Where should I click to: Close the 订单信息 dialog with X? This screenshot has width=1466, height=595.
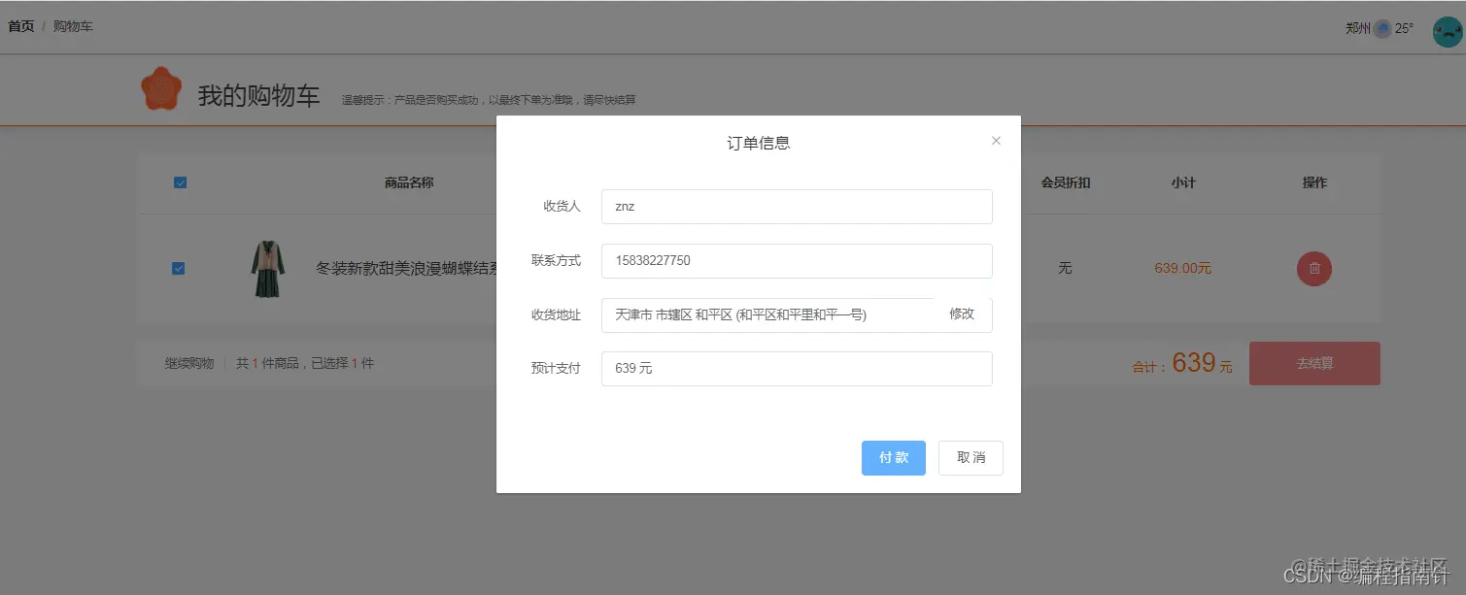996,141
